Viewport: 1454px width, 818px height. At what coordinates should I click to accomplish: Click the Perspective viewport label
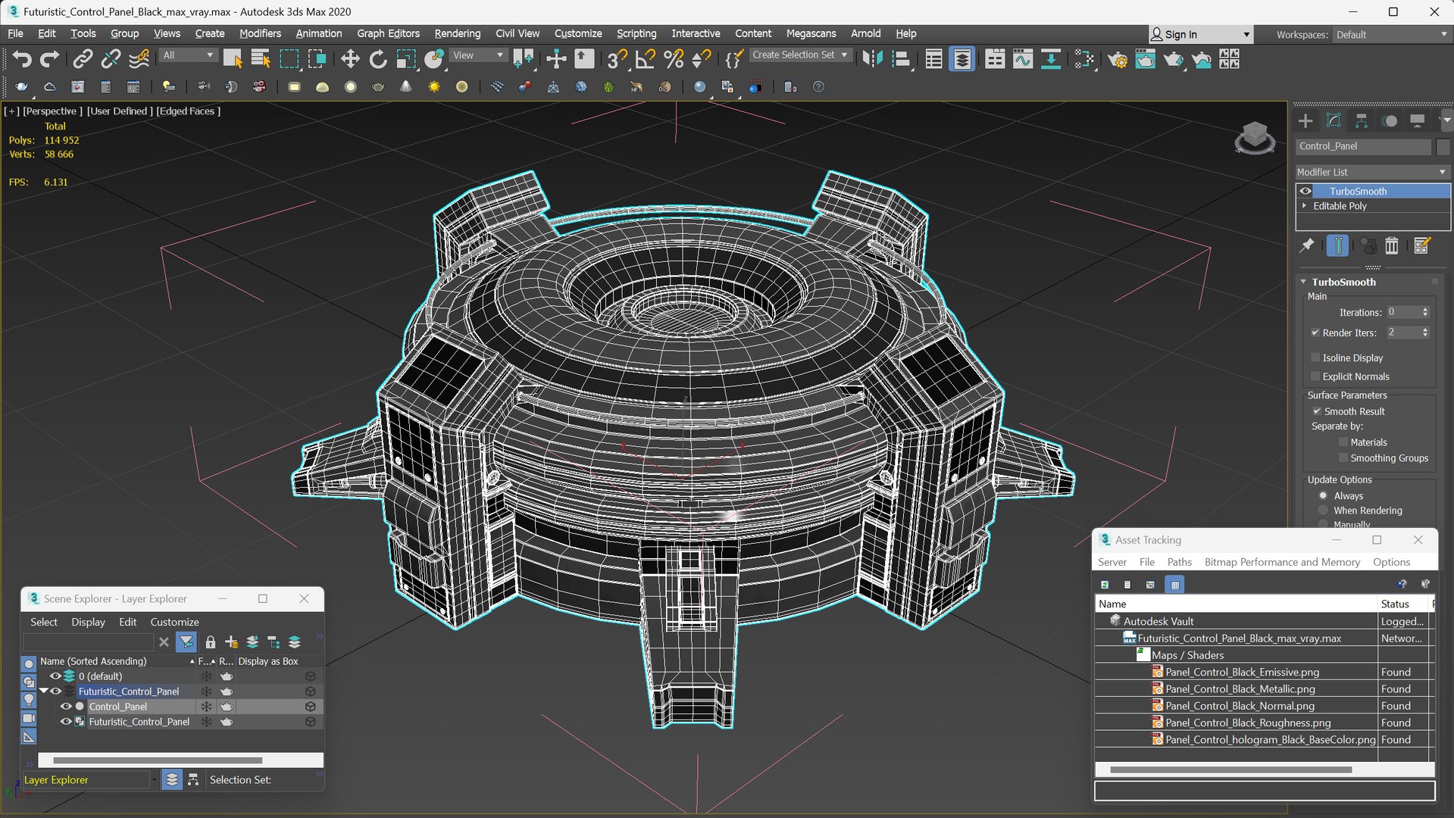(x=52, y=111)
